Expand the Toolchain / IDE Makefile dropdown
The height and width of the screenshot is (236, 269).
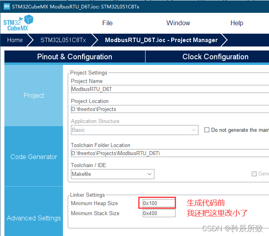click(x=113, y=174)
